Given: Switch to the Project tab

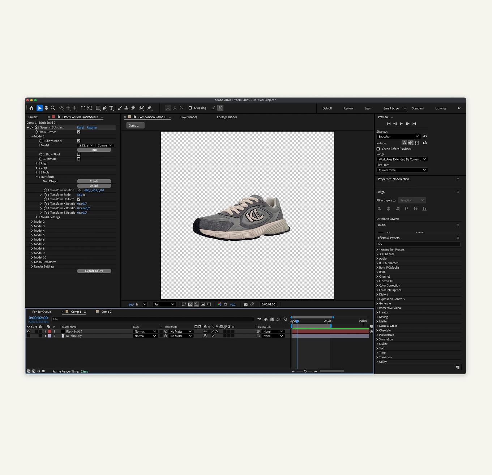Looking at the screenshot, I should pos(33,117).
